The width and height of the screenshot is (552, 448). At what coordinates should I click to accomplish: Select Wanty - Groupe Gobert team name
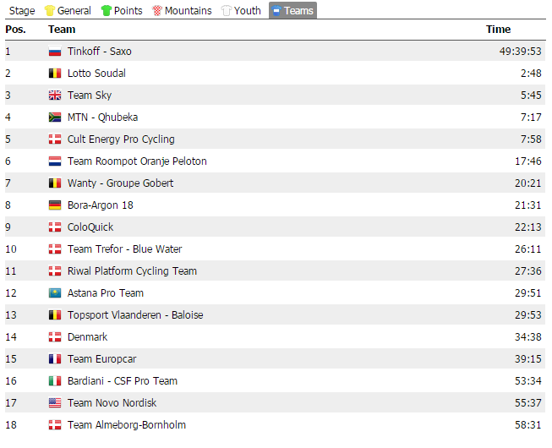(x=120, y=183)
